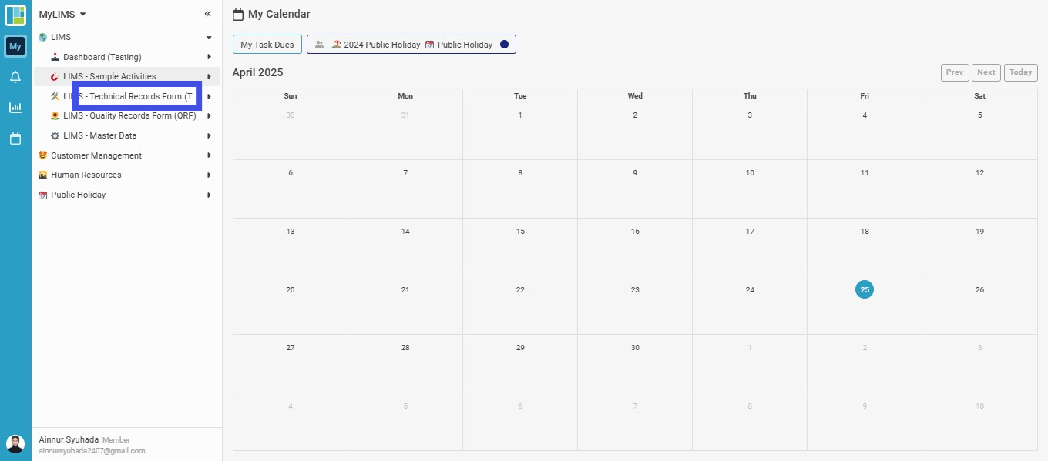This screenshot has height=461, width=1048.
Task: Select highlighted day 25 in calendar
Action: tap(865, 289)
